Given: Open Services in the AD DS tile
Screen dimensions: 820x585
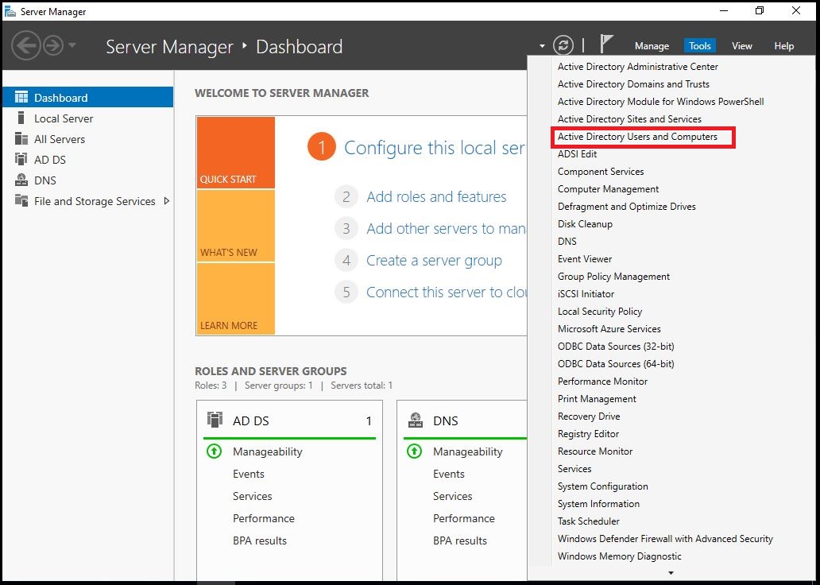Looking at the screenshot, I should pos(252,496).
